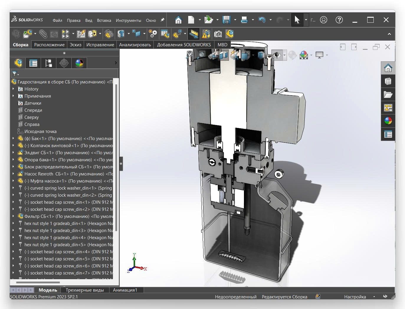Toggle Hide/Show Items eye button

277,55
